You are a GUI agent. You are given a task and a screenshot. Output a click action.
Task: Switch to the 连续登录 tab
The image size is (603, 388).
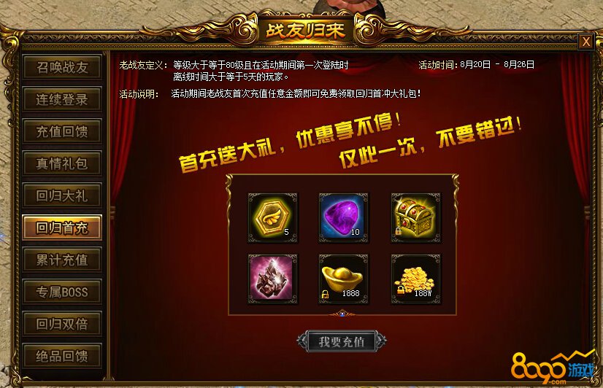[62, 99]
